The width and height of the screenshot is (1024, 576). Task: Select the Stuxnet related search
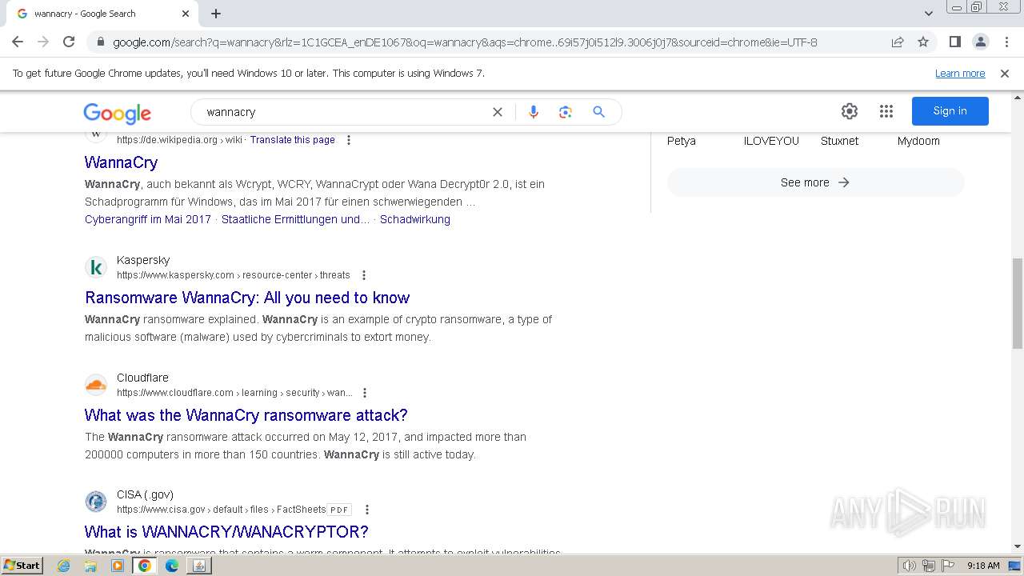coord(839,141)
